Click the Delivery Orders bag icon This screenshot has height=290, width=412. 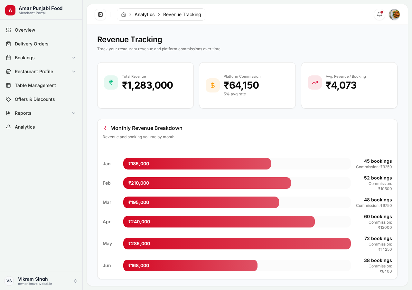[8, 44]
